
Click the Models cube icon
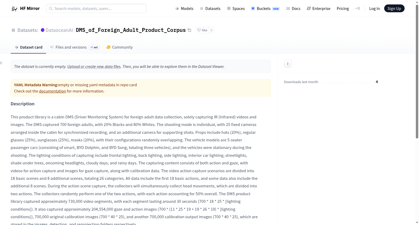pyautogui.click(x=177, y=9)
